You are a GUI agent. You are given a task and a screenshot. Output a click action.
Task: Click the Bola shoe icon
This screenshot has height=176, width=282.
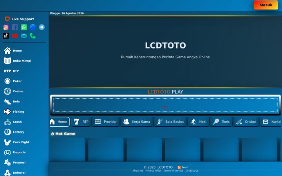(7, 101)
